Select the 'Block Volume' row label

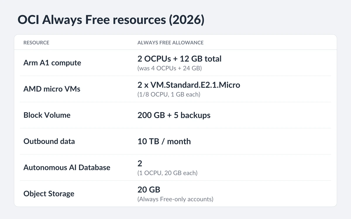(47, 115)
